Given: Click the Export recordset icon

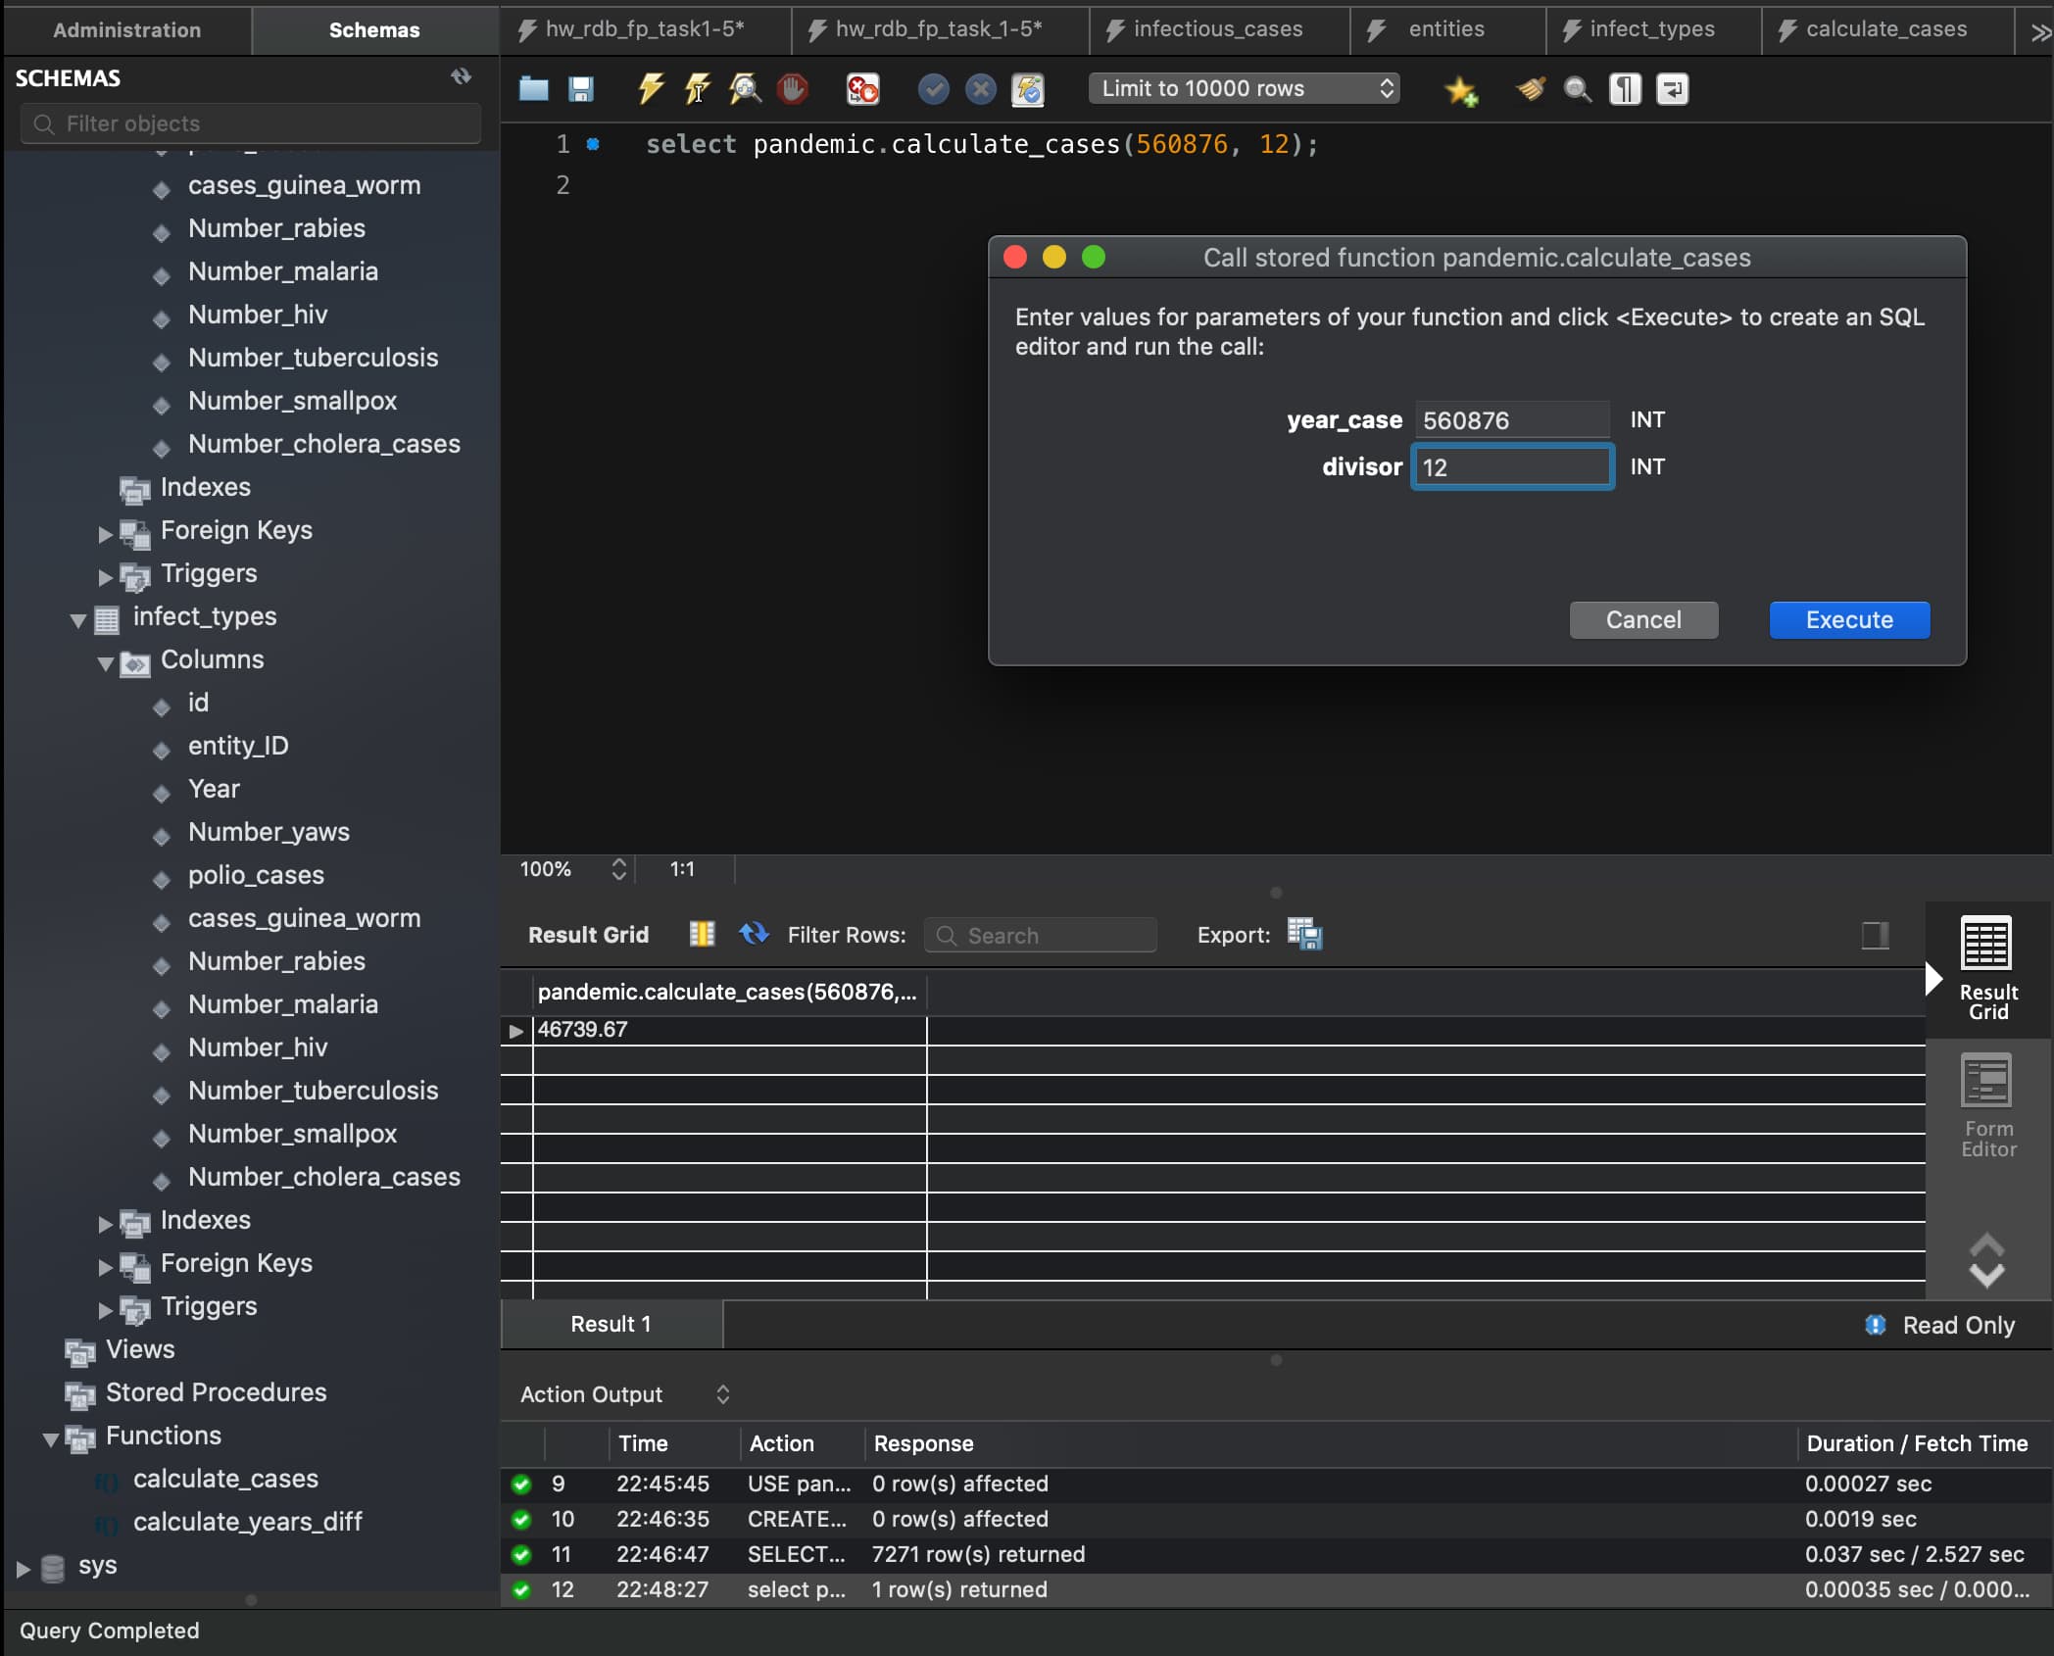Looking at the screenshot, I should [1304, 934].
